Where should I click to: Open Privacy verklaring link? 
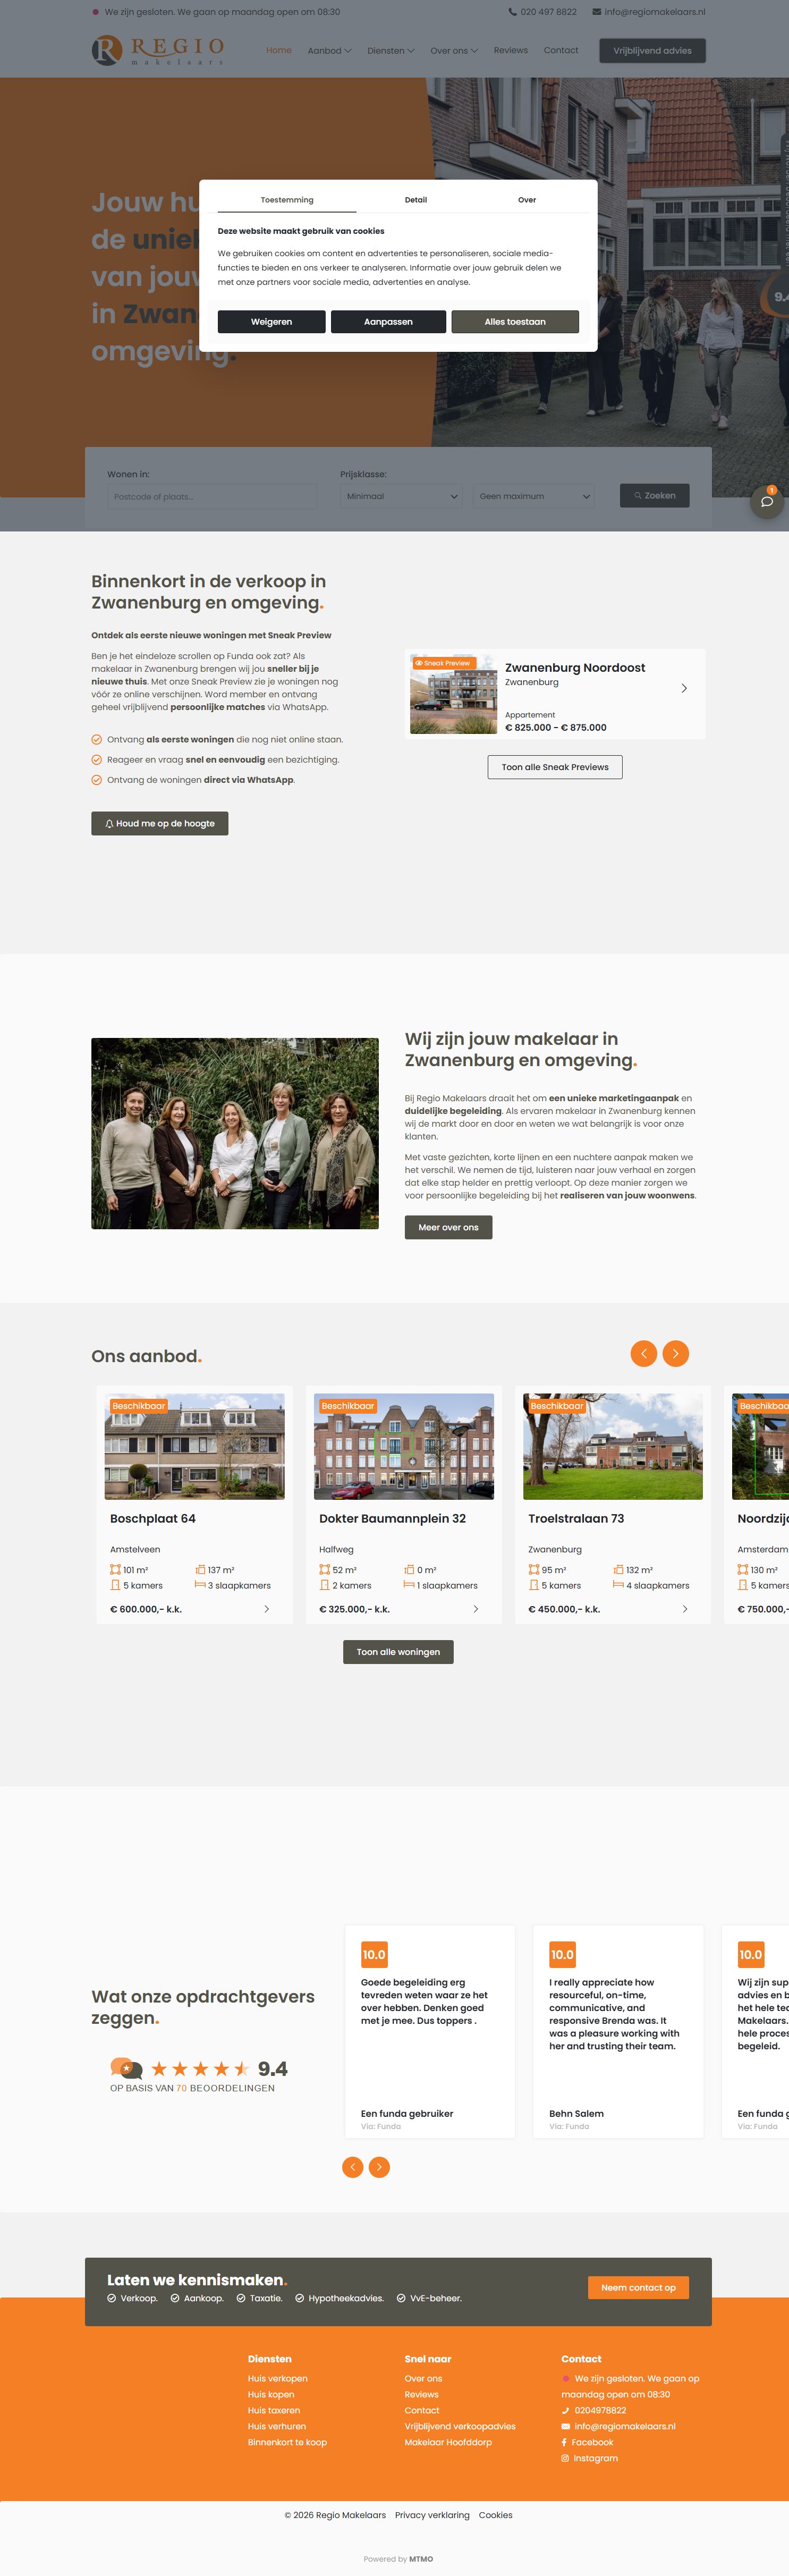(432, 2515)
